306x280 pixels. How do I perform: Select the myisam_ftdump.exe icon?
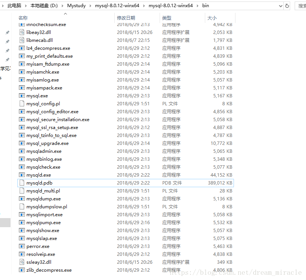(x=22, y=64)
